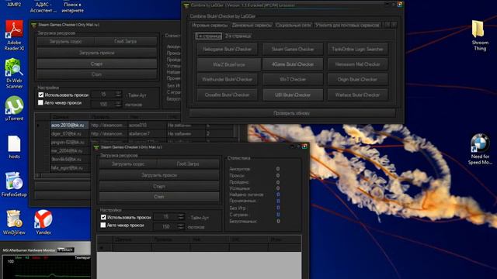The image size is (497, 279).
Task: Click the WoT Checker button
Action: pyautogui.click(x=293, y=79)
